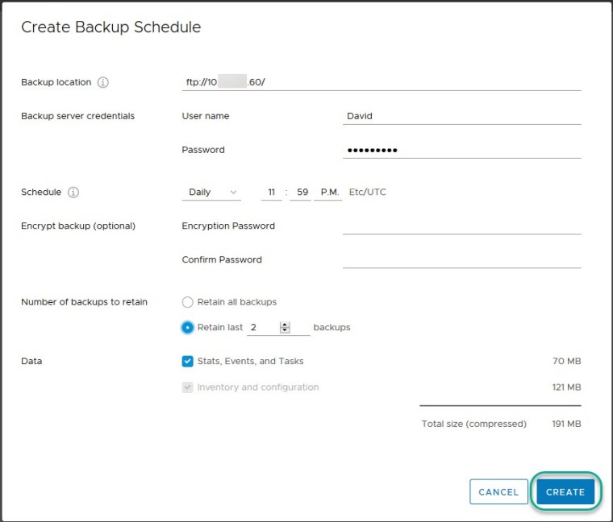Click the Number of backups to retain label

84,302
